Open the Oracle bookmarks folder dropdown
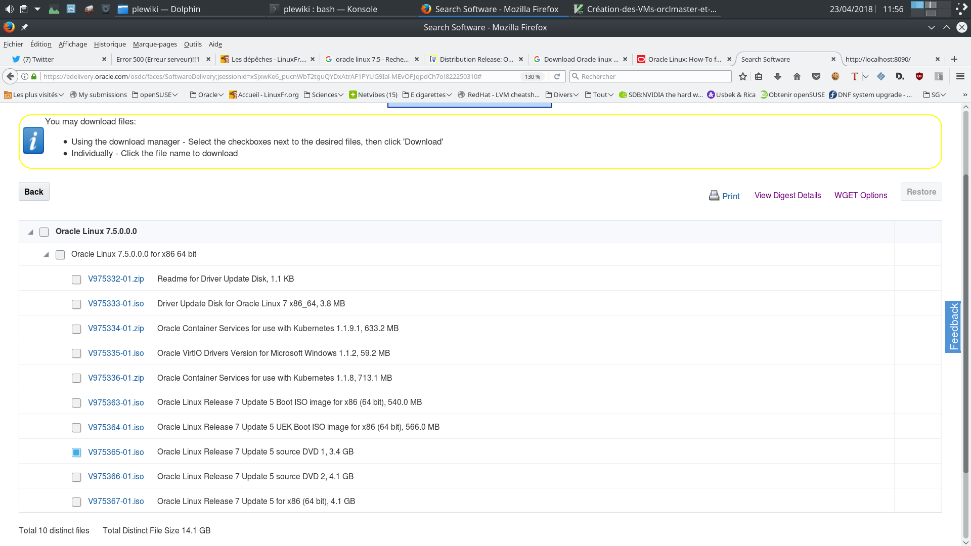This screenshot has height=546, width=971. point(207,95)
